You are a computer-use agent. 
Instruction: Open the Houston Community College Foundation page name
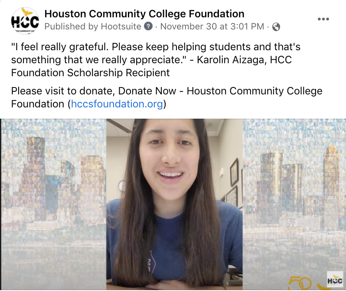tap(144, 14)
